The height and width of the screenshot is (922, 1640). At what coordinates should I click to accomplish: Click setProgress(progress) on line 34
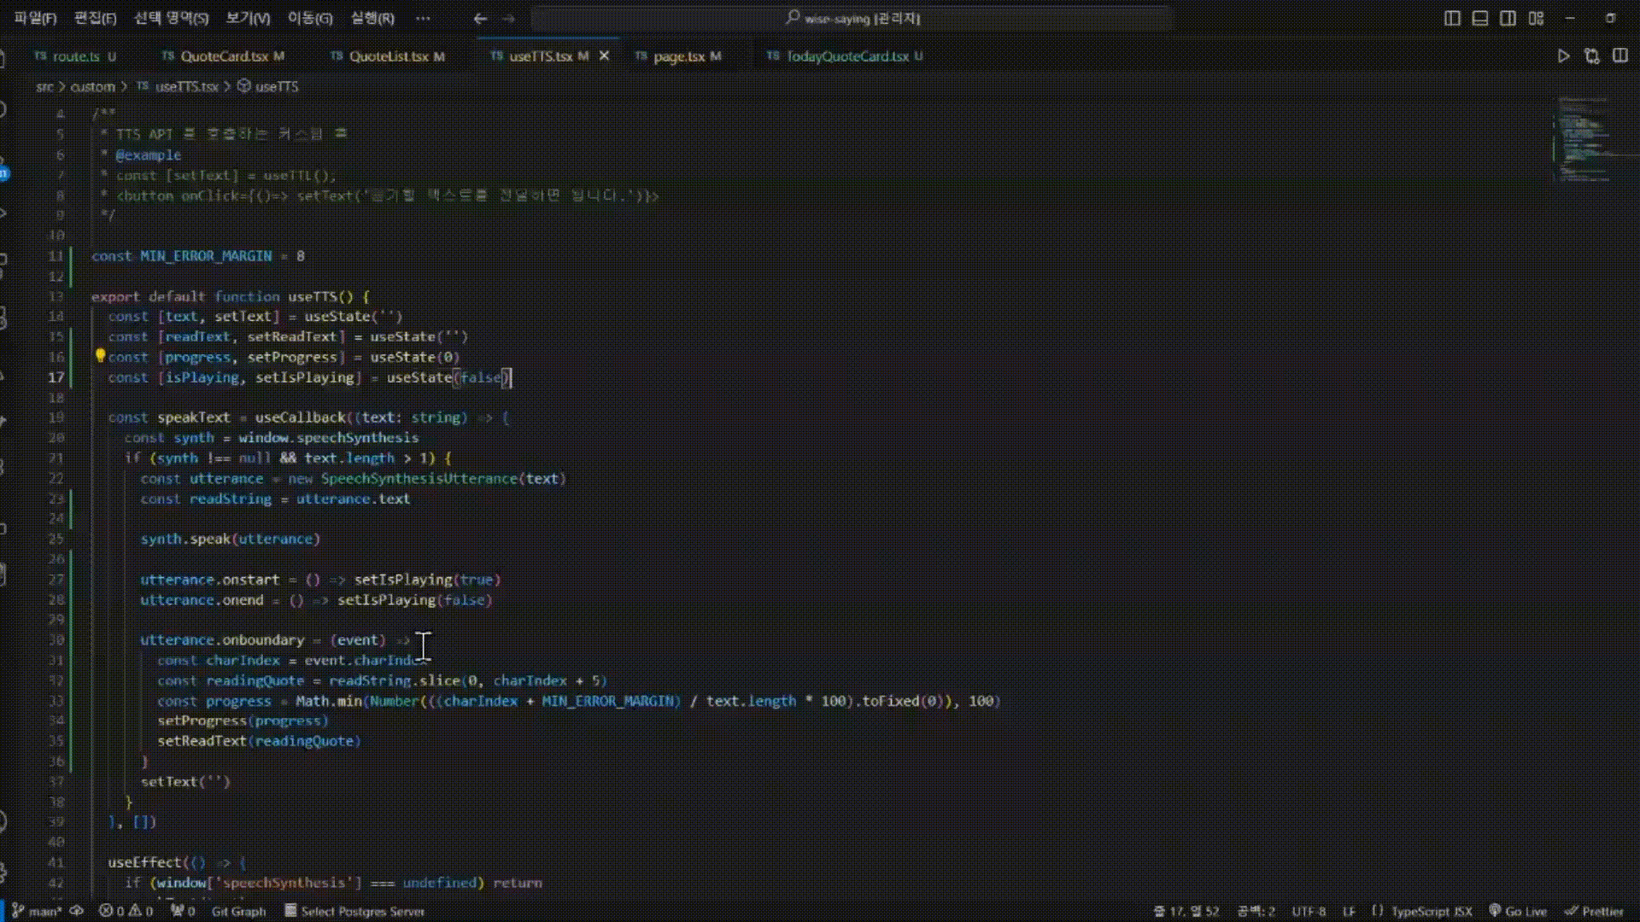click(243, 721)
